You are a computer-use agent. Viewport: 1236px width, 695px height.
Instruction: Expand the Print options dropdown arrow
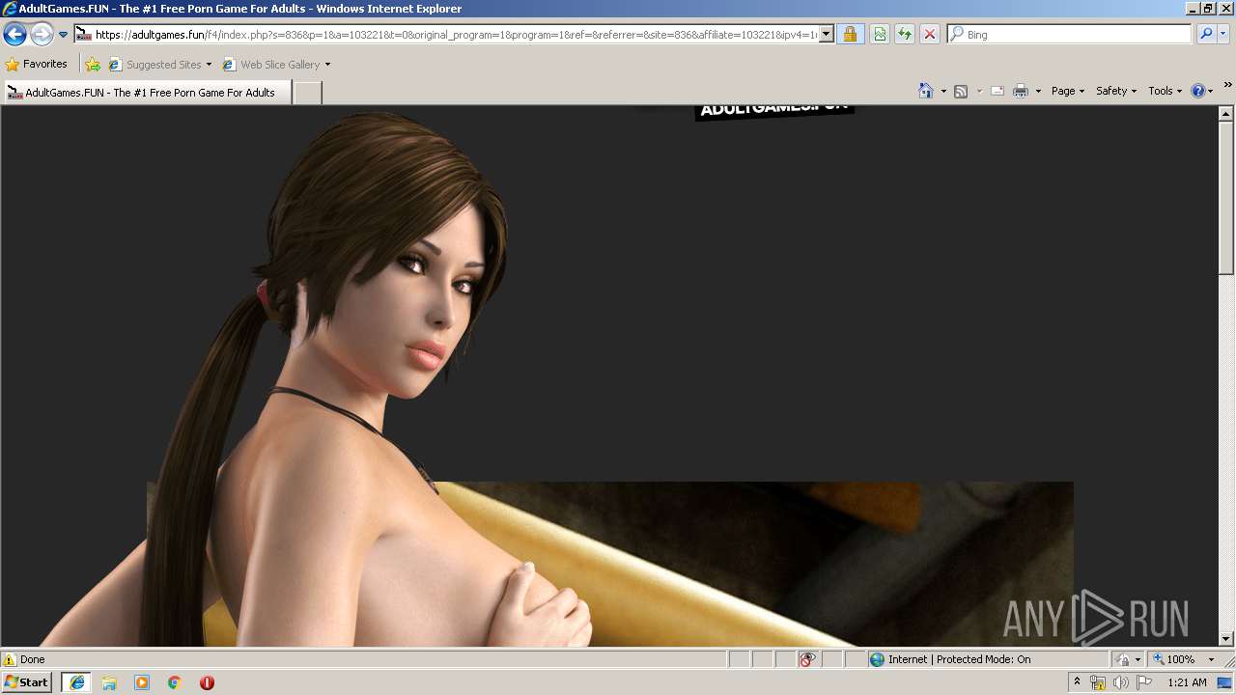click(1038, 91)
